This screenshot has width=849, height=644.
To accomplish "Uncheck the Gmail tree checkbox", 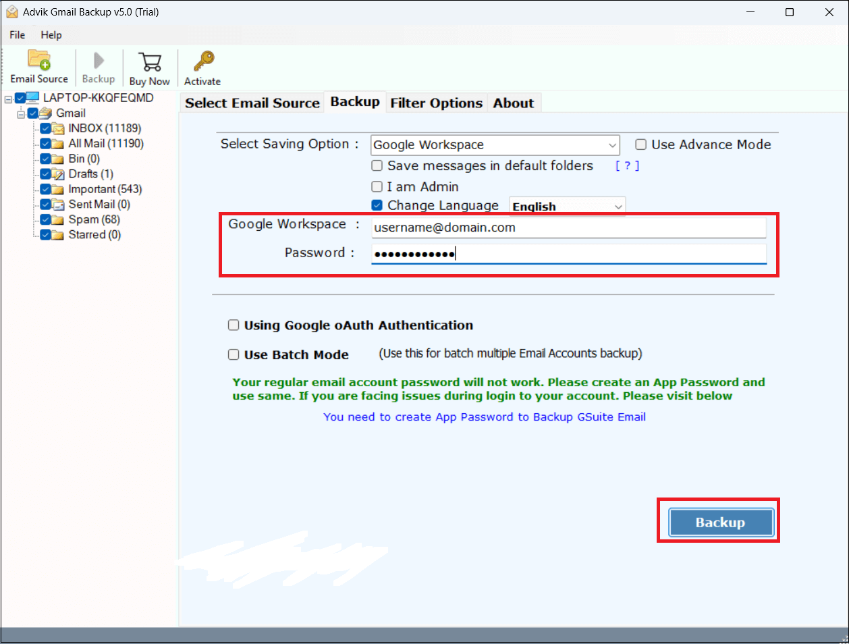I will click(33, 113).
